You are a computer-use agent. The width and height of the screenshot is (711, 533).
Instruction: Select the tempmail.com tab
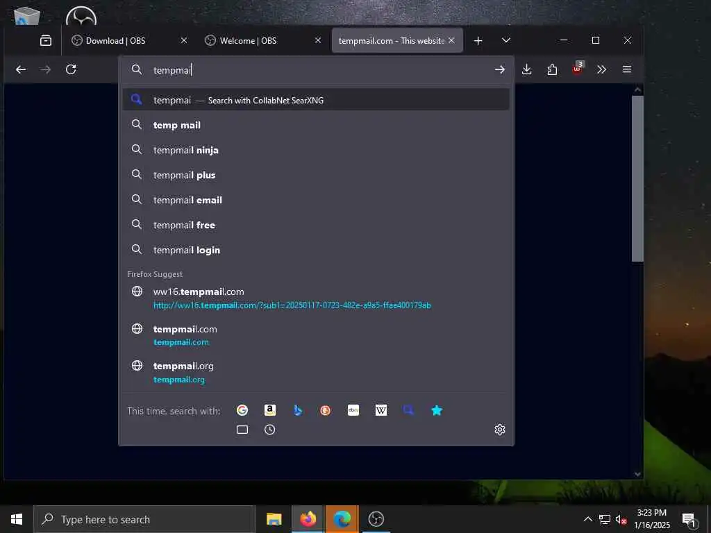click(391, 41)
